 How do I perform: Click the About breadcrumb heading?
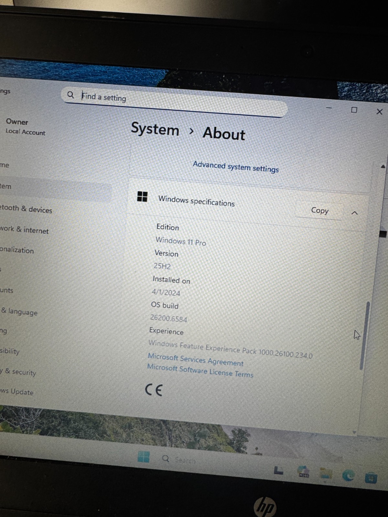tap(224, 133)
